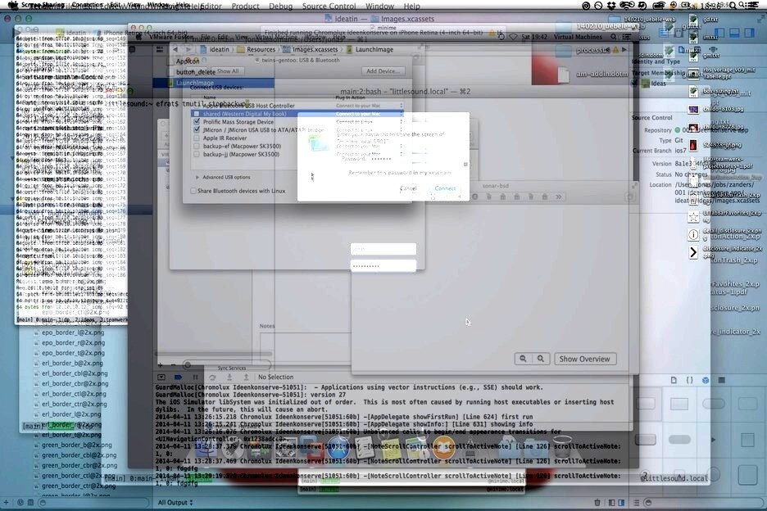Click the Show Overview button
This screenshot has height=511, width=767.
click(x=585, y=359)
